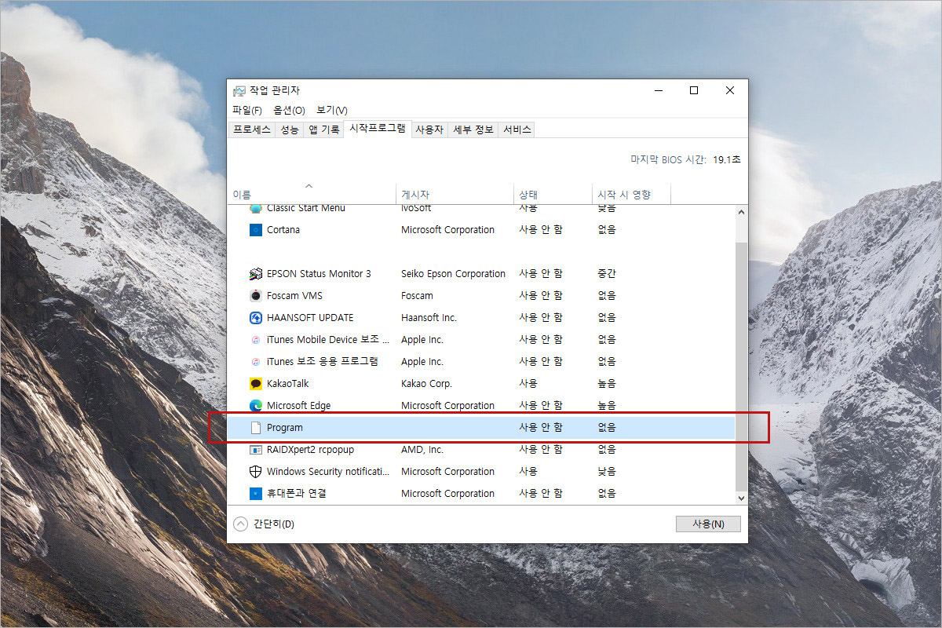942x628 pixels.
Task: Sort by the 이름 column header
Action: point(312,194)
